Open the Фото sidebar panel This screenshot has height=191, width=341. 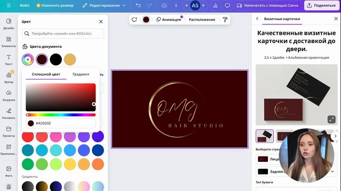(9, 171)
